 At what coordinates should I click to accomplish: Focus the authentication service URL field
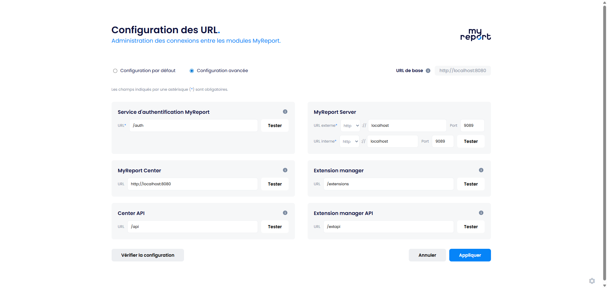click(x=193, y=126)
